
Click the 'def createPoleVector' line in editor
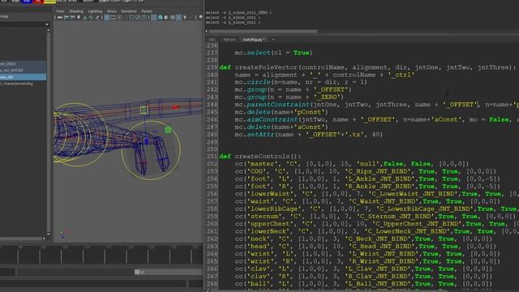click(x=367, y=67)
